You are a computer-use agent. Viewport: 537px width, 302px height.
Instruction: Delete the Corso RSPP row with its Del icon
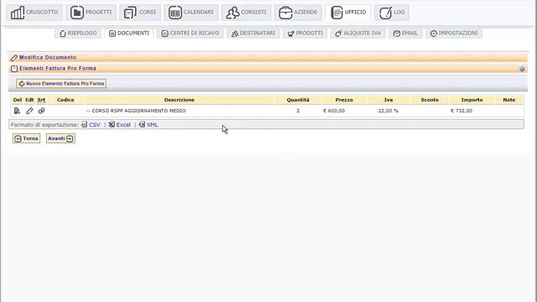17,111
